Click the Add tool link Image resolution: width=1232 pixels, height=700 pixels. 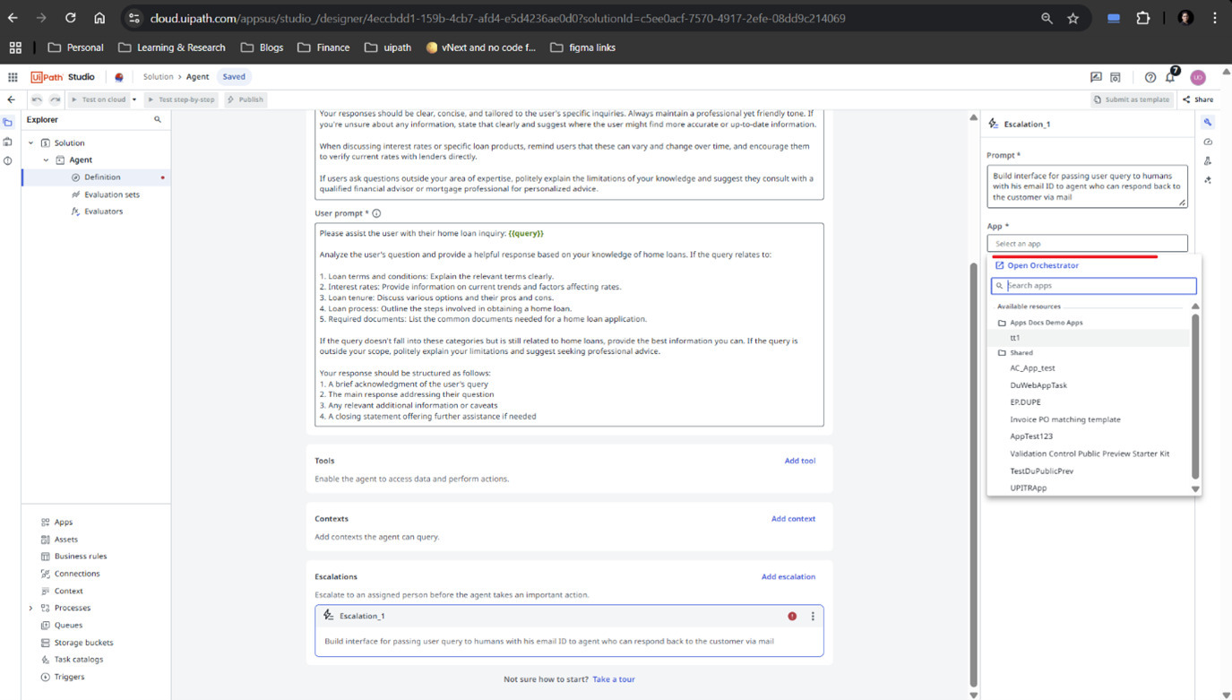coord(800,461)
